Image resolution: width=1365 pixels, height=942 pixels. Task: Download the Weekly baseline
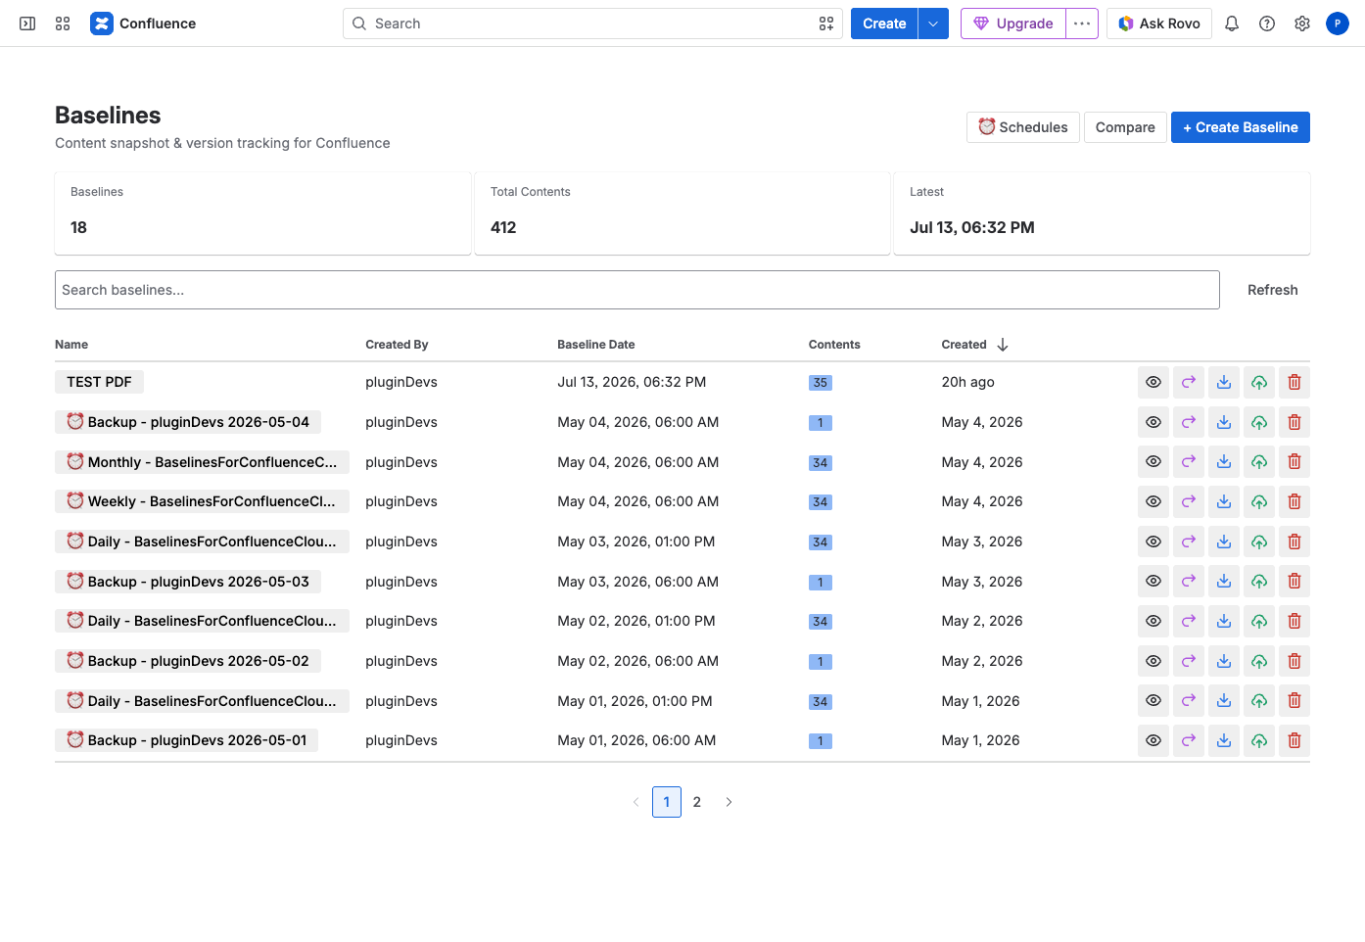[x=1224, y=501]
